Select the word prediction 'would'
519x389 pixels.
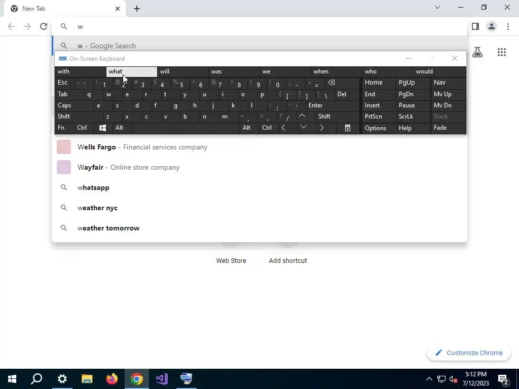(439, 71)
